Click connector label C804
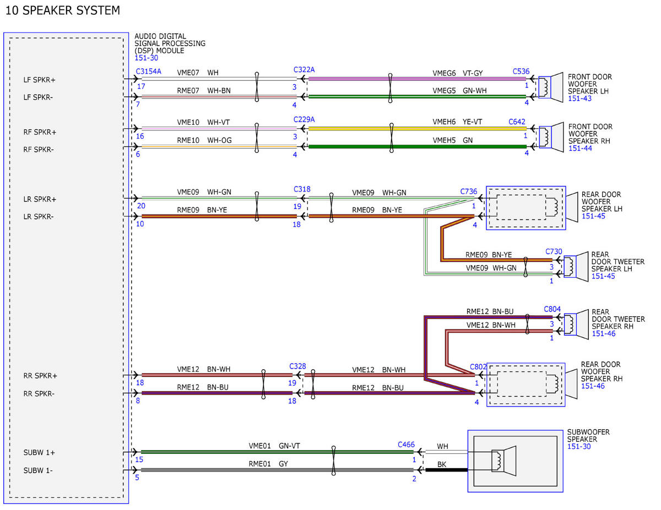Viewport: 661px width, 510px height. point(552,309)
